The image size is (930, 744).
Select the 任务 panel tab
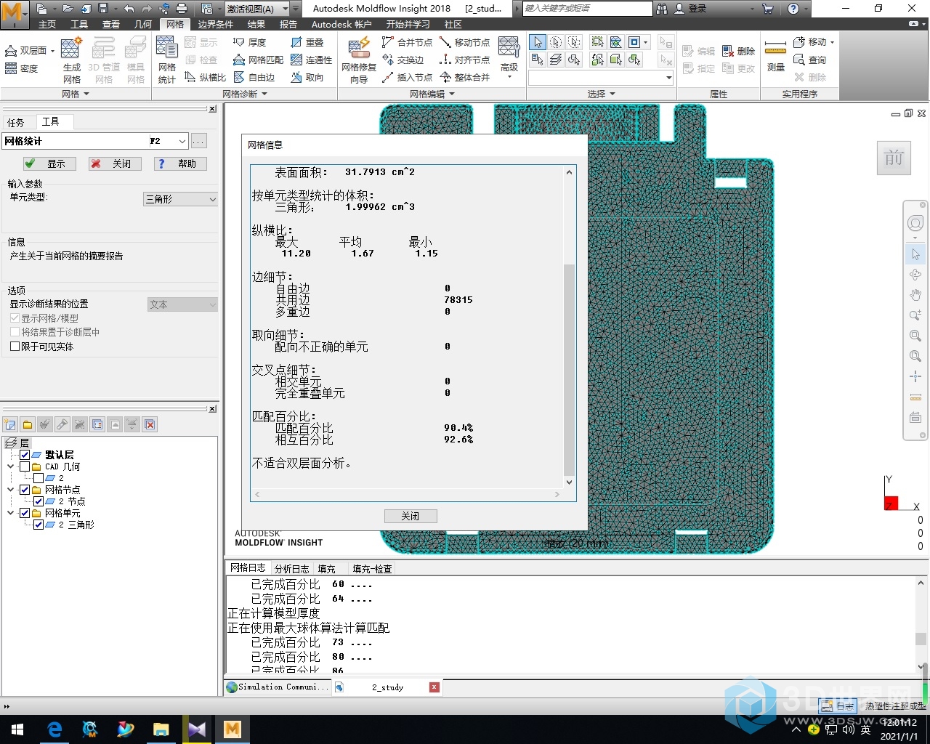(x=15, y=123)
